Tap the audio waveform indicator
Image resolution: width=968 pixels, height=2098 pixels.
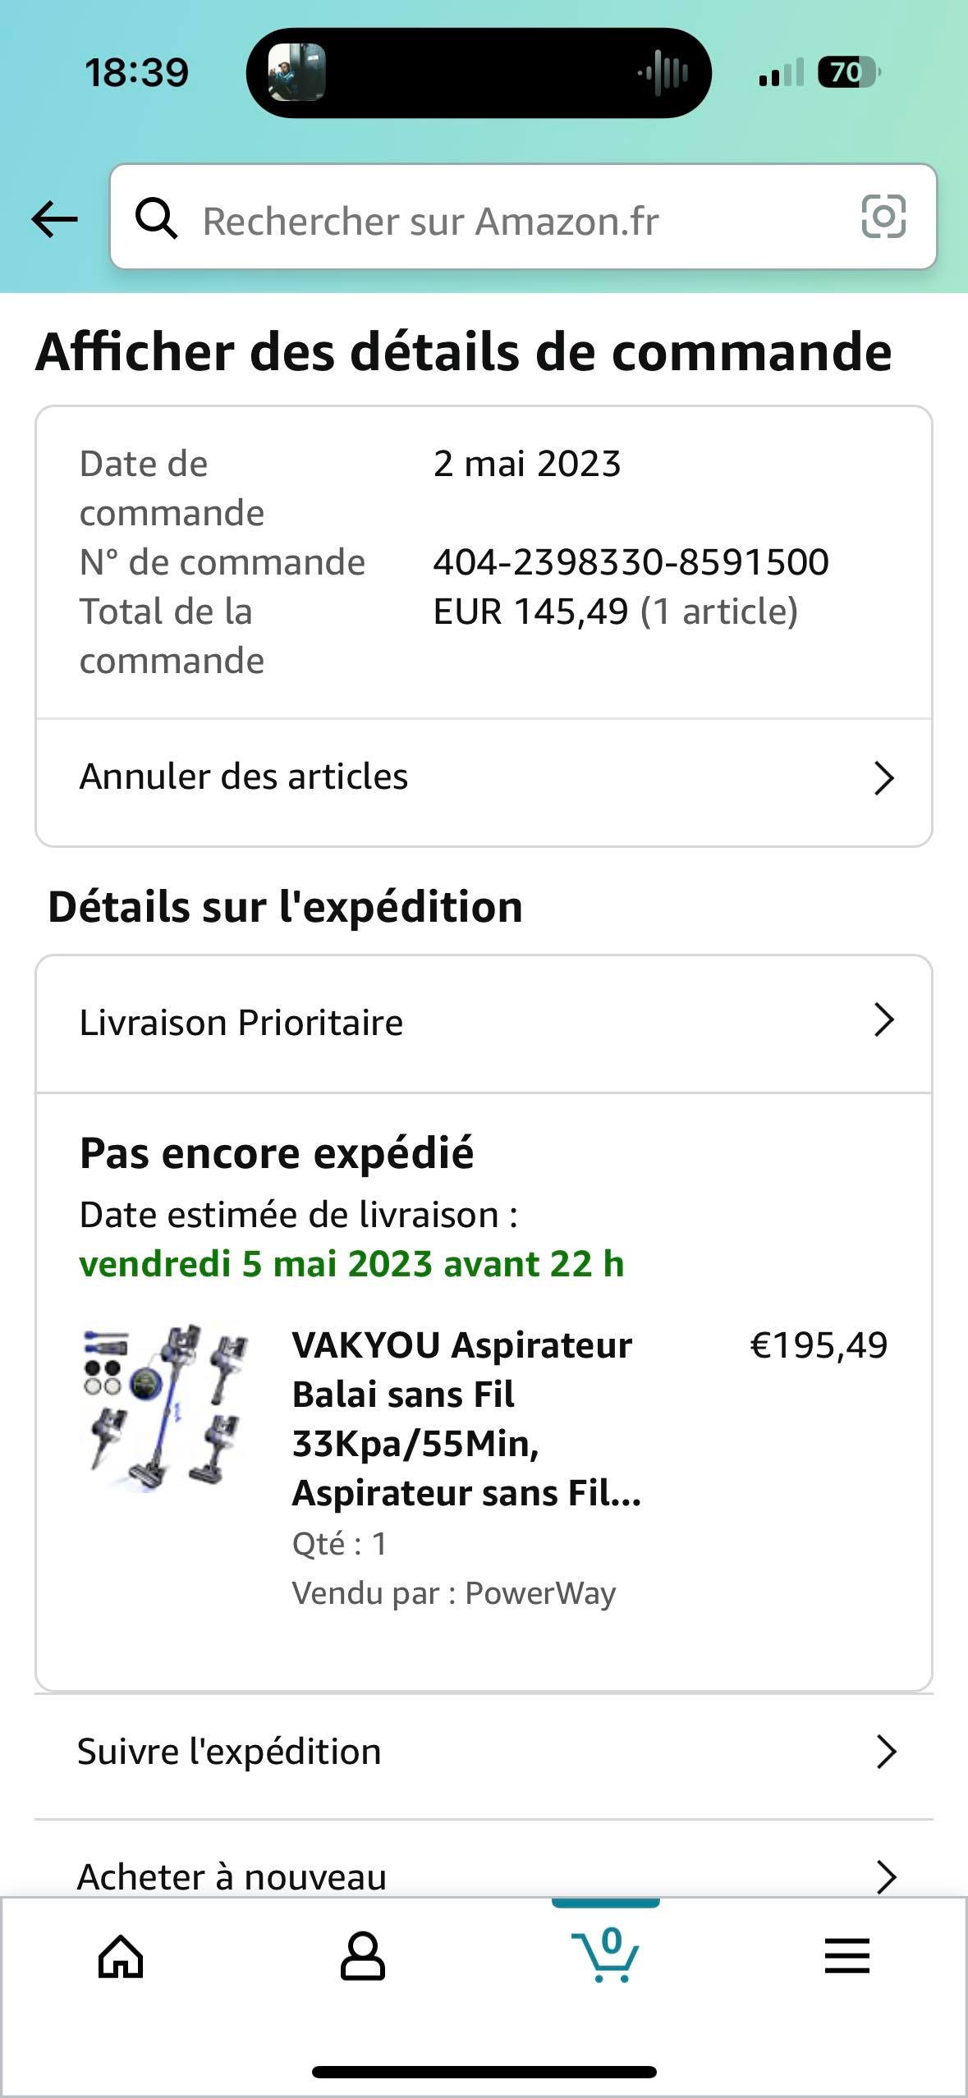[663, 73]
